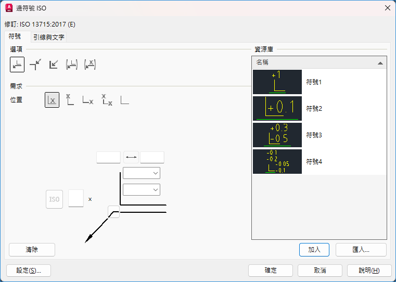Click the 加入 button

(x=314, y=250)
